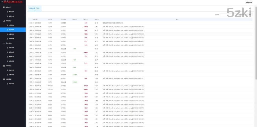Click the icon beside 订单列表 menu item
The height and width of the screenshot is (127, 257).
pyautogui.click(x=8, y=25)
